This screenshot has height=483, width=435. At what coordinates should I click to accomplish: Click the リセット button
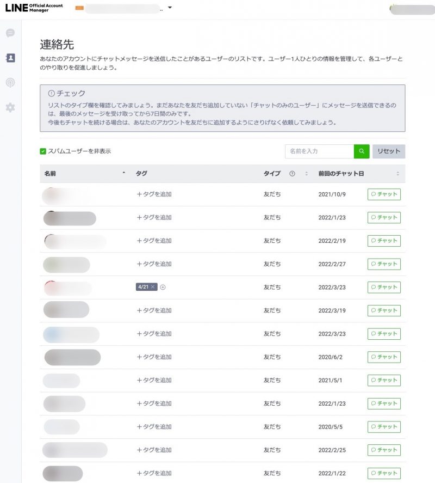point(388,151)
